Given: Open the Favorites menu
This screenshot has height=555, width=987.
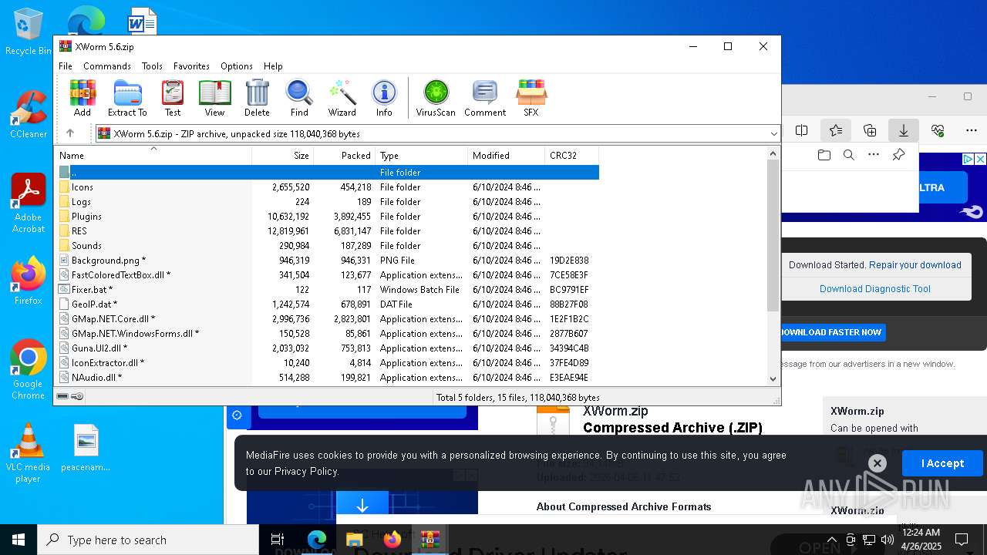Looking at the screenshot, I should click(191, 66).
